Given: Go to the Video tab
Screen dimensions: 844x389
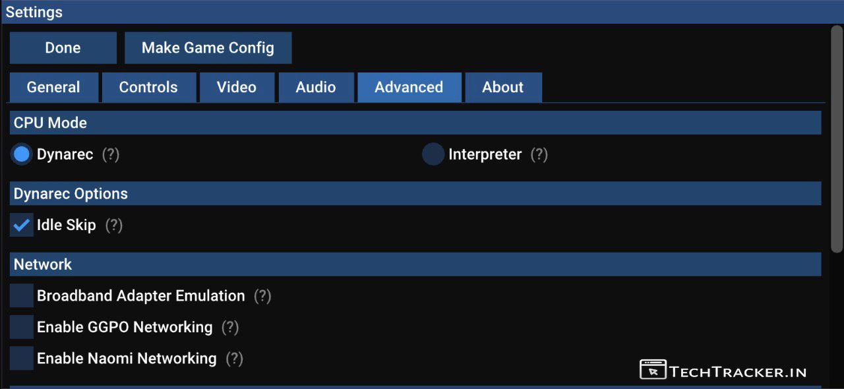Looking at the screenshot, I should point(237,88).
